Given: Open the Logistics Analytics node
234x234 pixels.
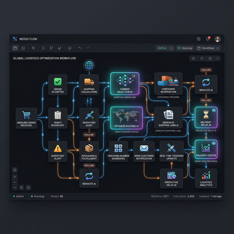Looking at the screenshot, I should tap(206, 179).
